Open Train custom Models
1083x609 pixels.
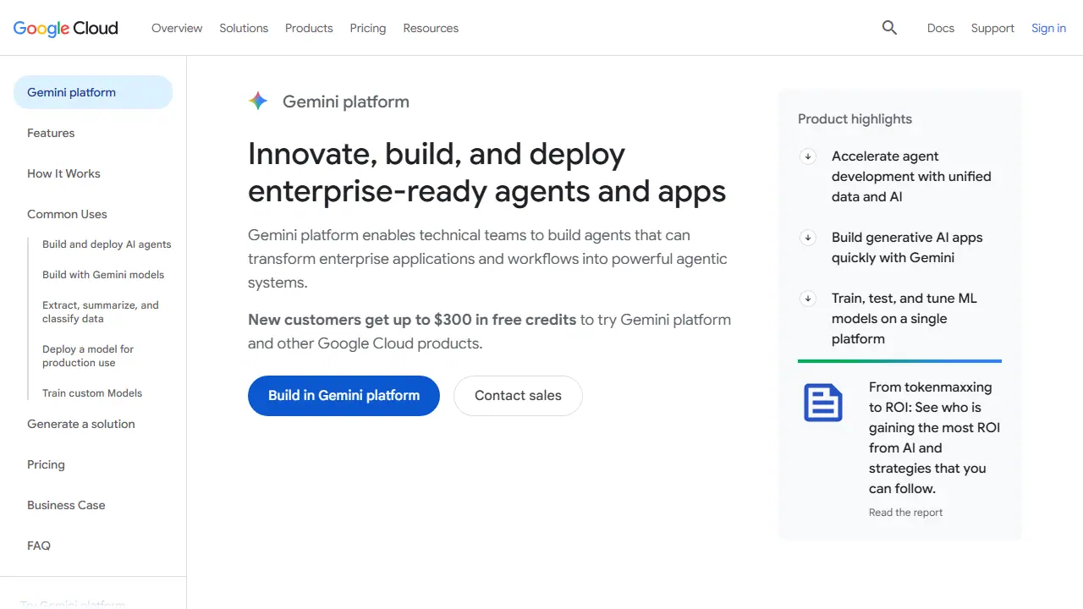pos(92,393)
